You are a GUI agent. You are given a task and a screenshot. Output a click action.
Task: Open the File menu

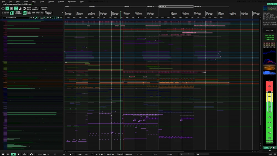pos(3,1)
